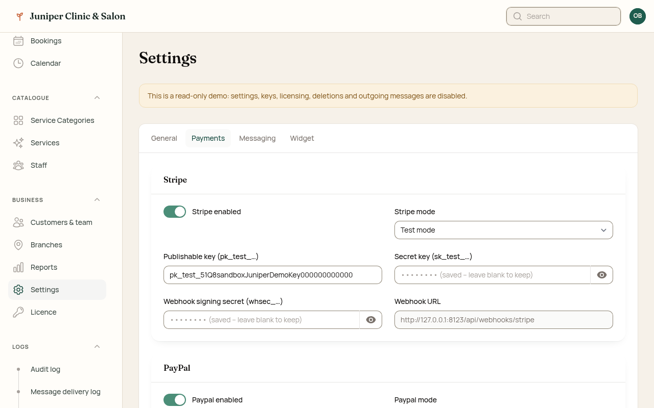Screen dimensions: 654x408
Task: Click the Branches map pin icon
Action: [x=18, y=245]
